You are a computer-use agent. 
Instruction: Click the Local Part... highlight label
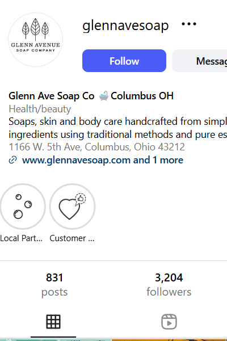(22, 238)
